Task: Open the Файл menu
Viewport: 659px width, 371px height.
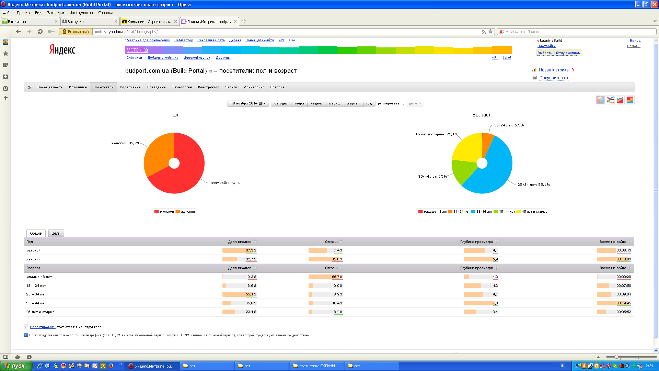Action: (7, 13)
